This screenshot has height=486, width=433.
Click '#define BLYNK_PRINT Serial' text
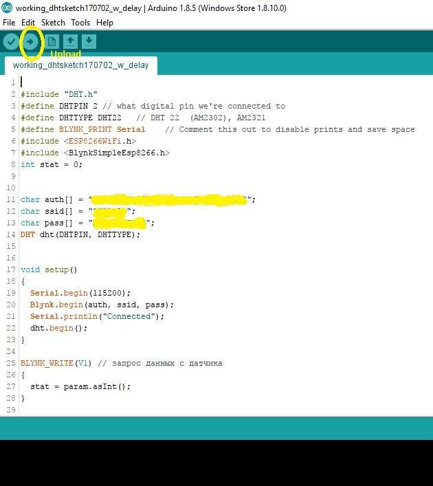click(x=82, y=129)
